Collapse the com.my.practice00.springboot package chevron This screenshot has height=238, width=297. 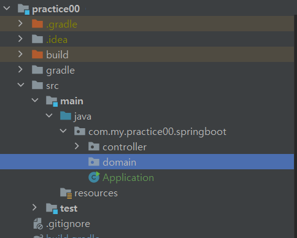click(x=63, y=131)
